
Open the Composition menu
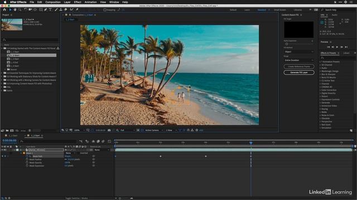point(53,2)
